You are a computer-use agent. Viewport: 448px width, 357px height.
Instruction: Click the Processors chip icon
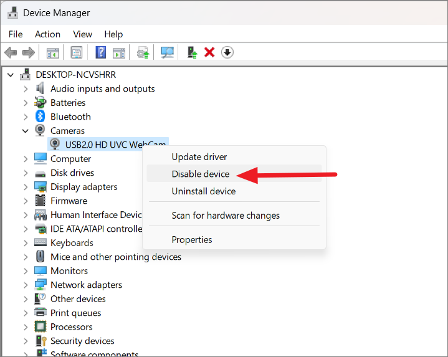click(41, 326)
